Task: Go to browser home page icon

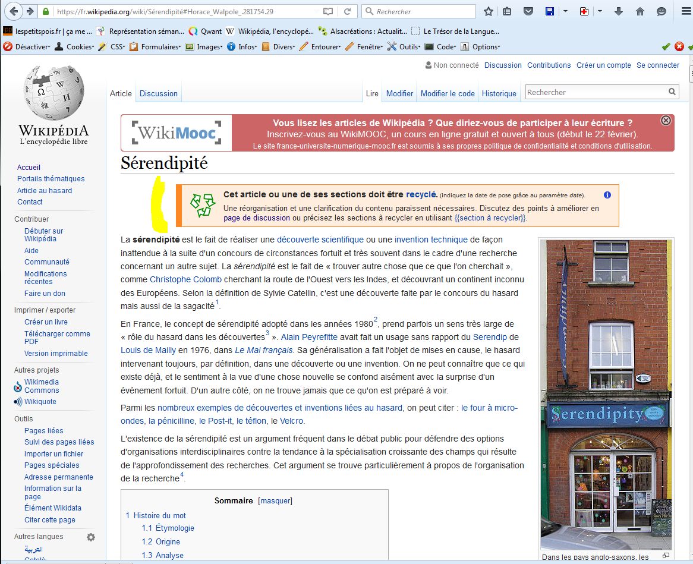Action: [640, 11]
